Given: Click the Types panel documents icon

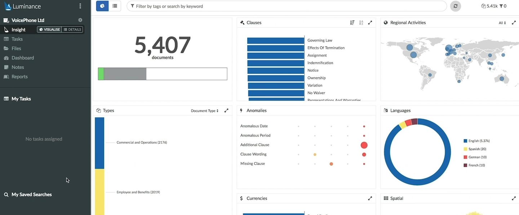Looking at the screenshot, I should click(x=98, y=110).
